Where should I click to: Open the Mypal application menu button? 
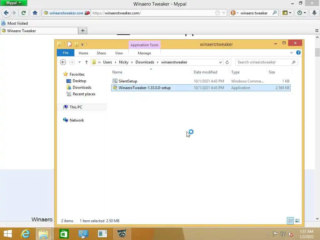[14, 3]
